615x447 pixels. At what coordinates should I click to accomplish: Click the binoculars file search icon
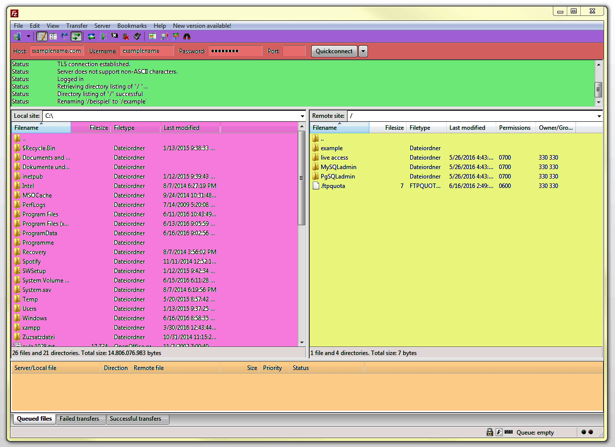tap(187, 36)
